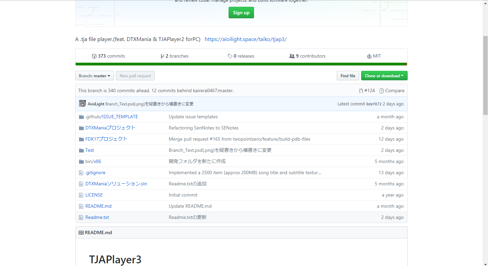
Task: Open the Readme.txt file
Action: (x=97, y=217)
